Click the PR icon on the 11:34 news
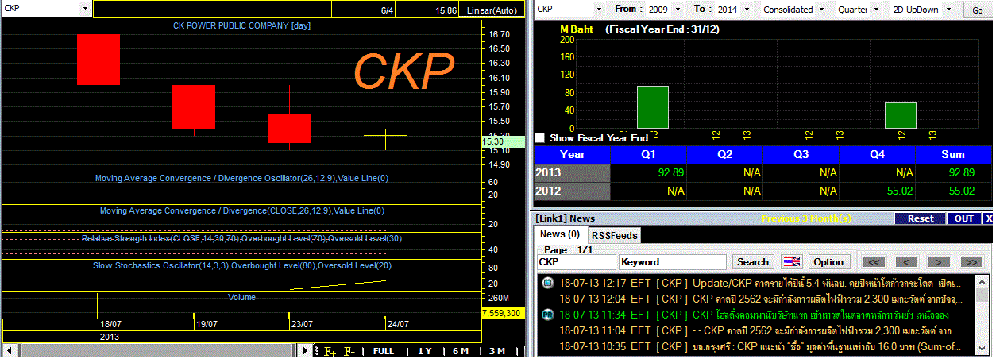Viewport: 996px width, 363px height. pyautogui.click(x=547, y=315)
